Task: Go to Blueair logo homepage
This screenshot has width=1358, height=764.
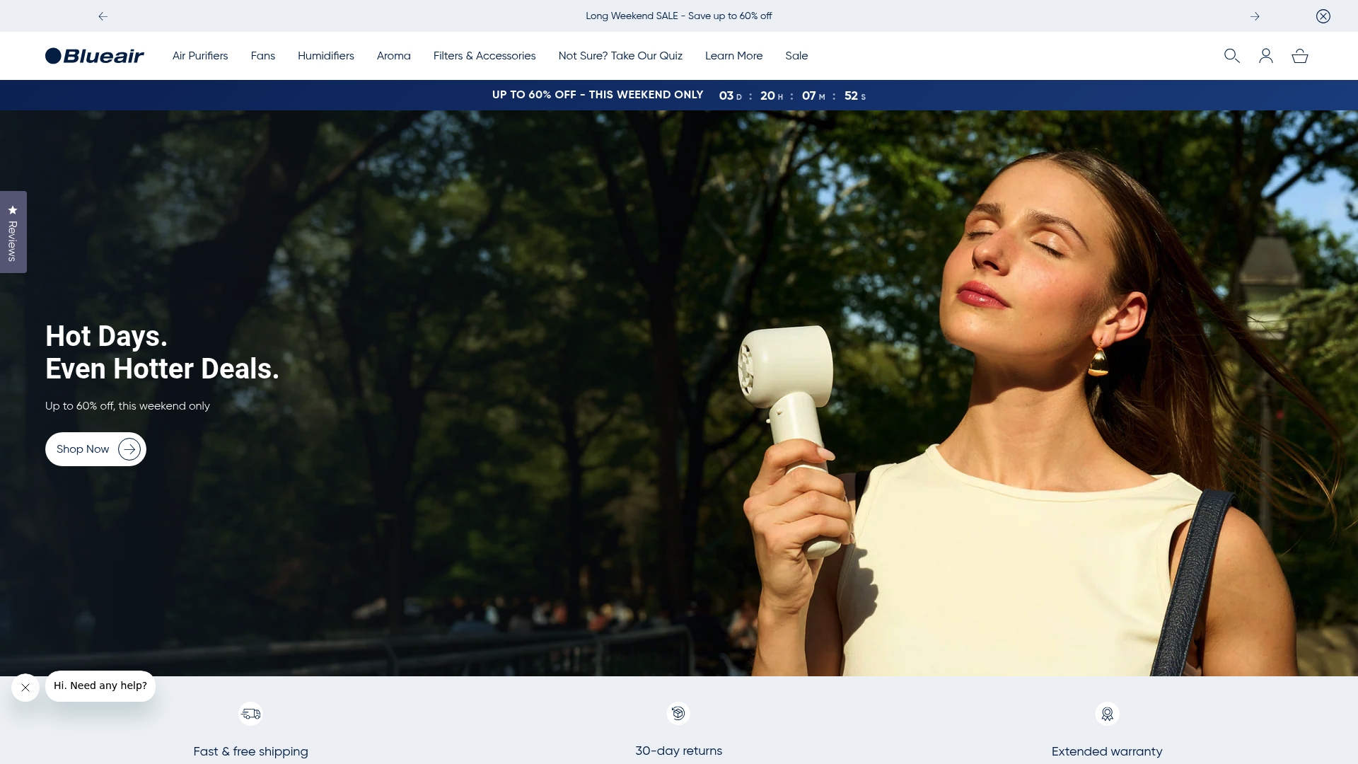Action: [95, 56]
